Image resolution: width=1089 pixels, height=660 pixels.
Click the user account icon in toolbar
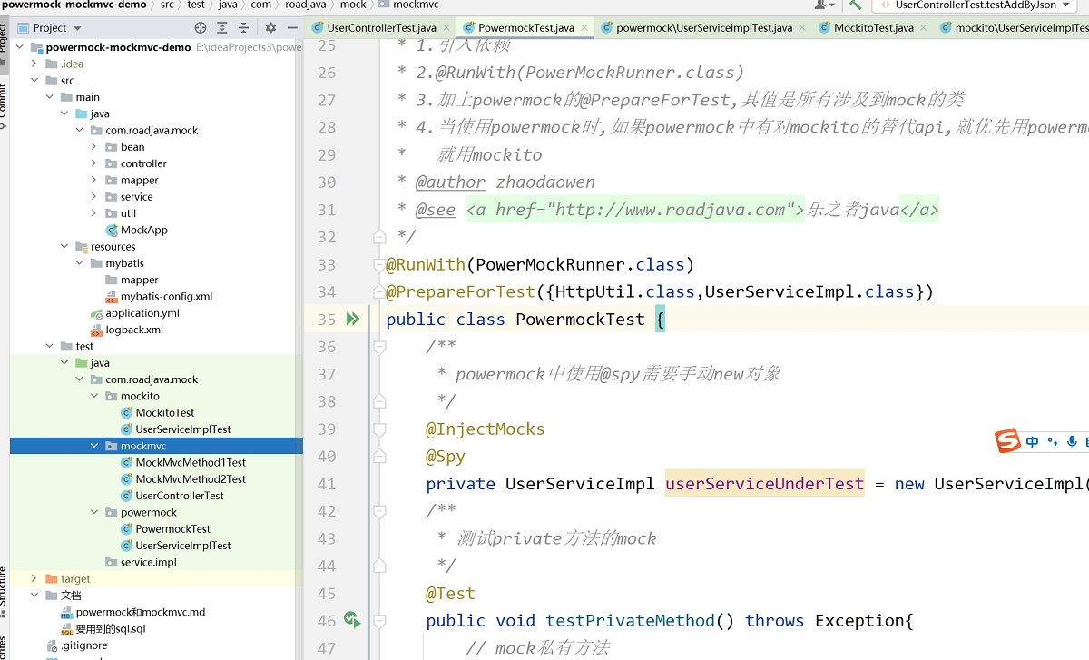click(823, 5)
